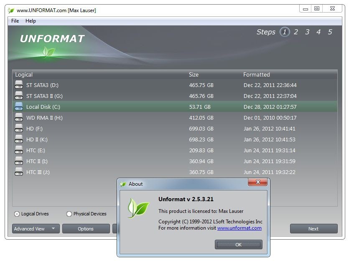Go to step 2 in Steps indicator
The height and width of the screenshot is (261, 349).
(296, 32)
